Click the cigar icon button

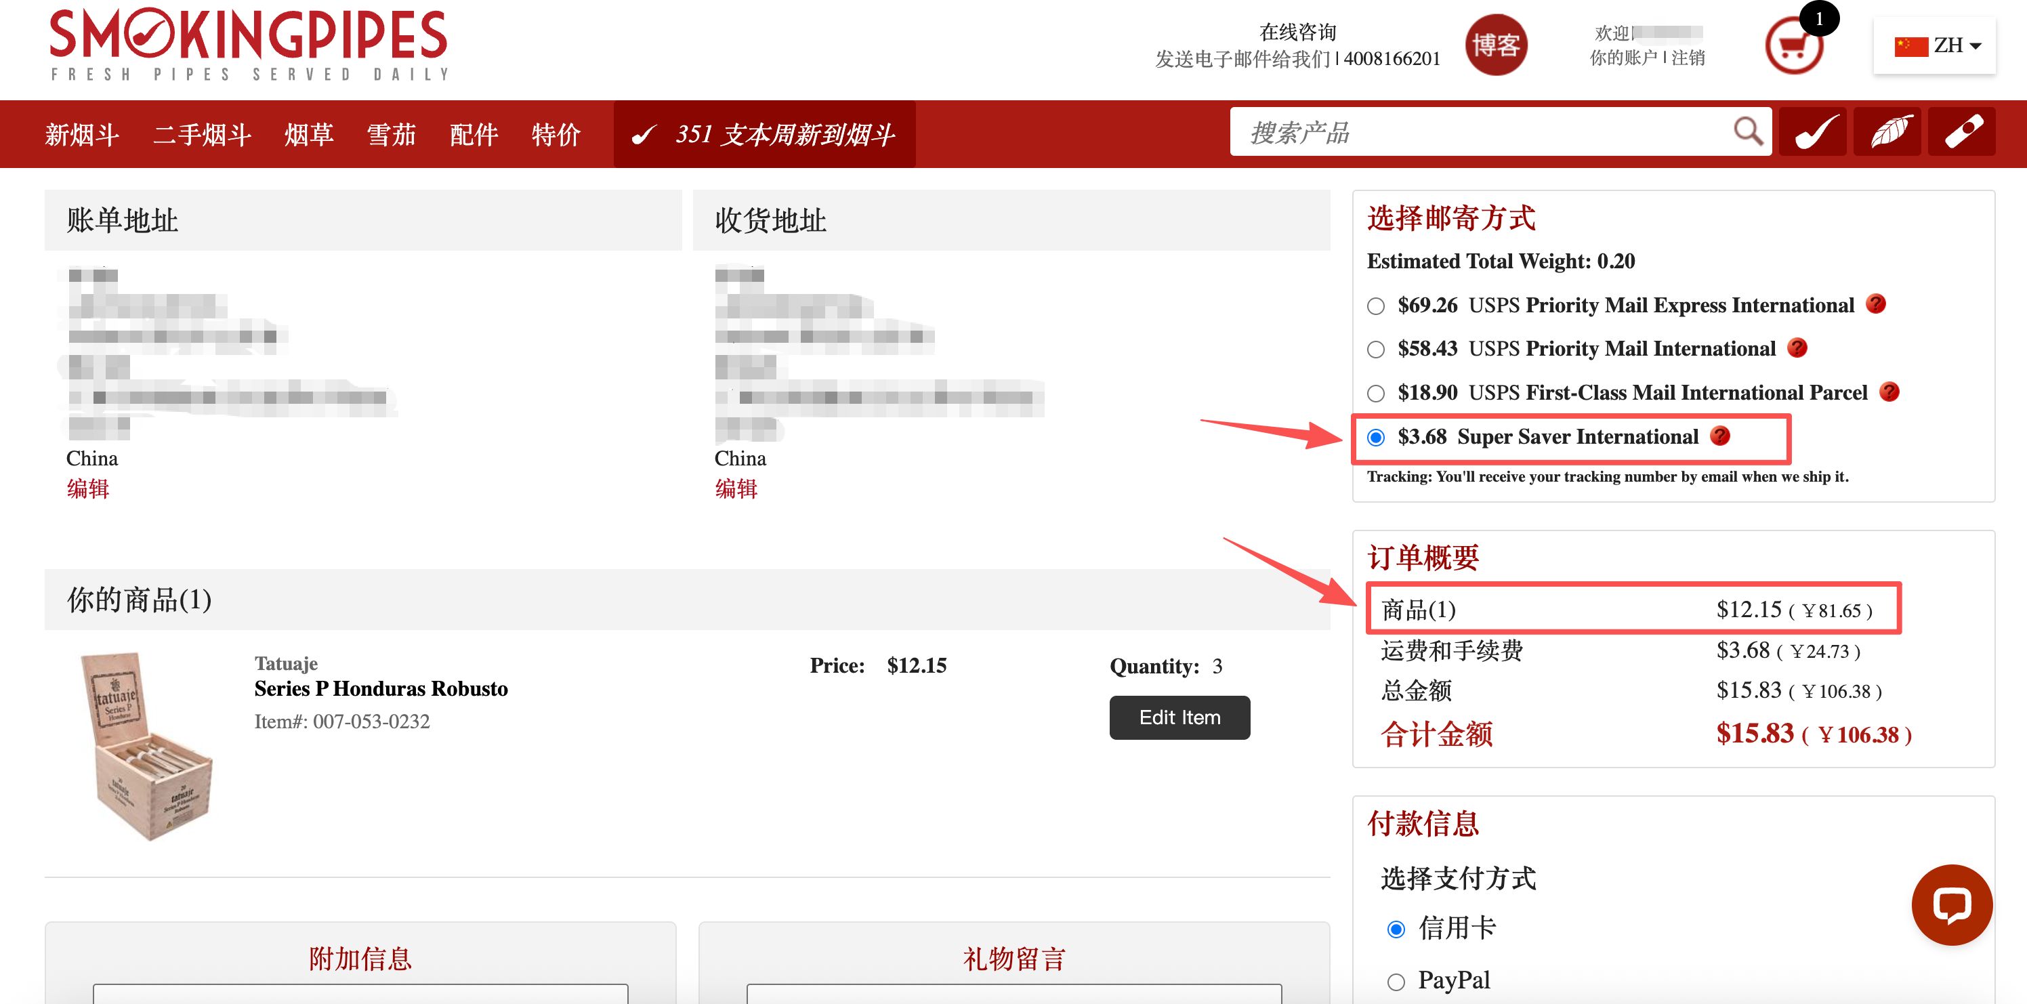(x=1961, y=131)
